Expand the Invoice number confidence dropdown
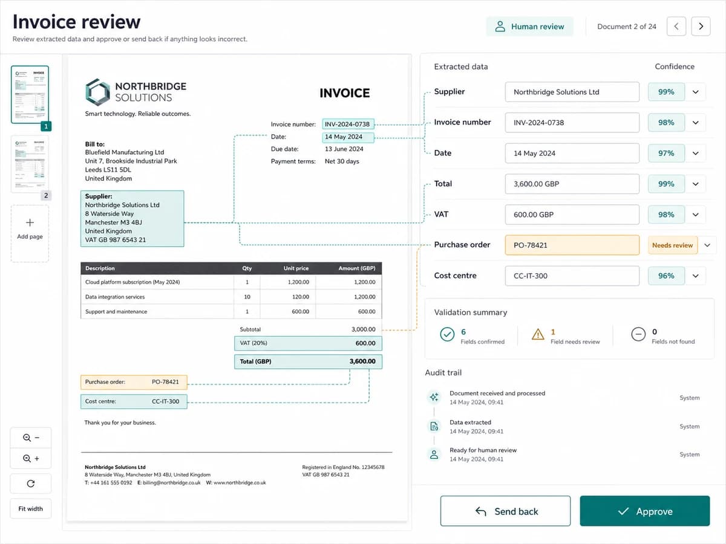726x544 pixels. point(696,123)
